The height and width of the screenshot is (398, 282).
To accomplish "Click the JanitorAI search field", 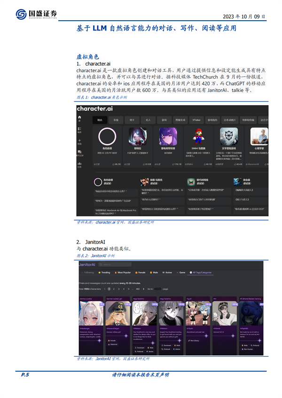I will (115, 265).
